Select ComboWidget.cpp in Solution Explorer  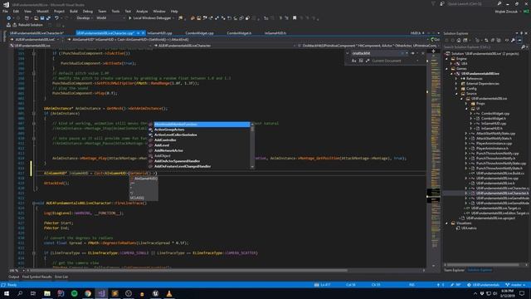pyautogui.click(x=495, y=114)
